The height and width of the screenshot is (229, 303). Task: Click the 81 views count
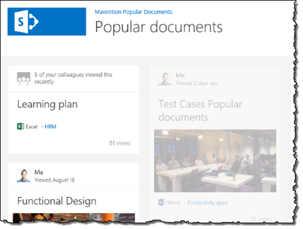coord(120,143)
